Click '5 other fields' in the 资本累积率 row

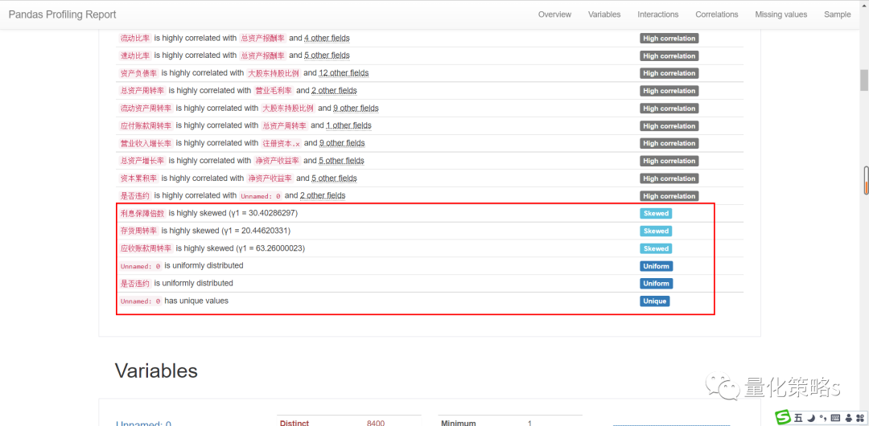334,178
